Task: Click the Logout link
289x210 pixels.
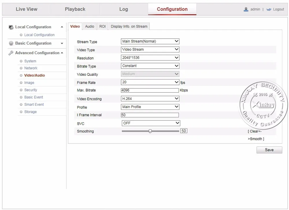Action: pos(278,9)
